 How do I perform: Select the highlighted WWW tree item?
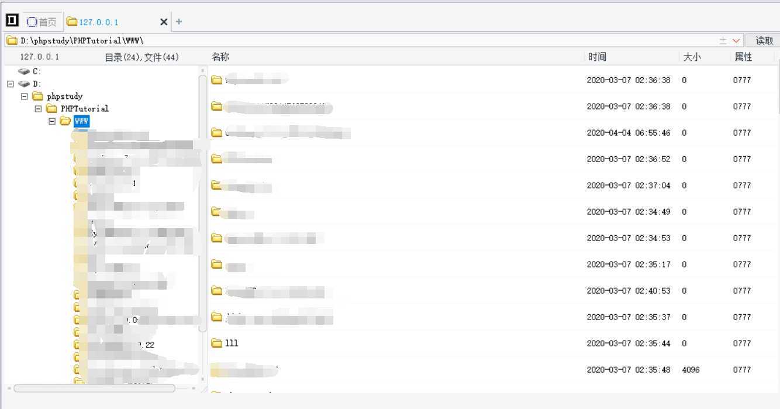pyautogui.click(x=81, y=121)
